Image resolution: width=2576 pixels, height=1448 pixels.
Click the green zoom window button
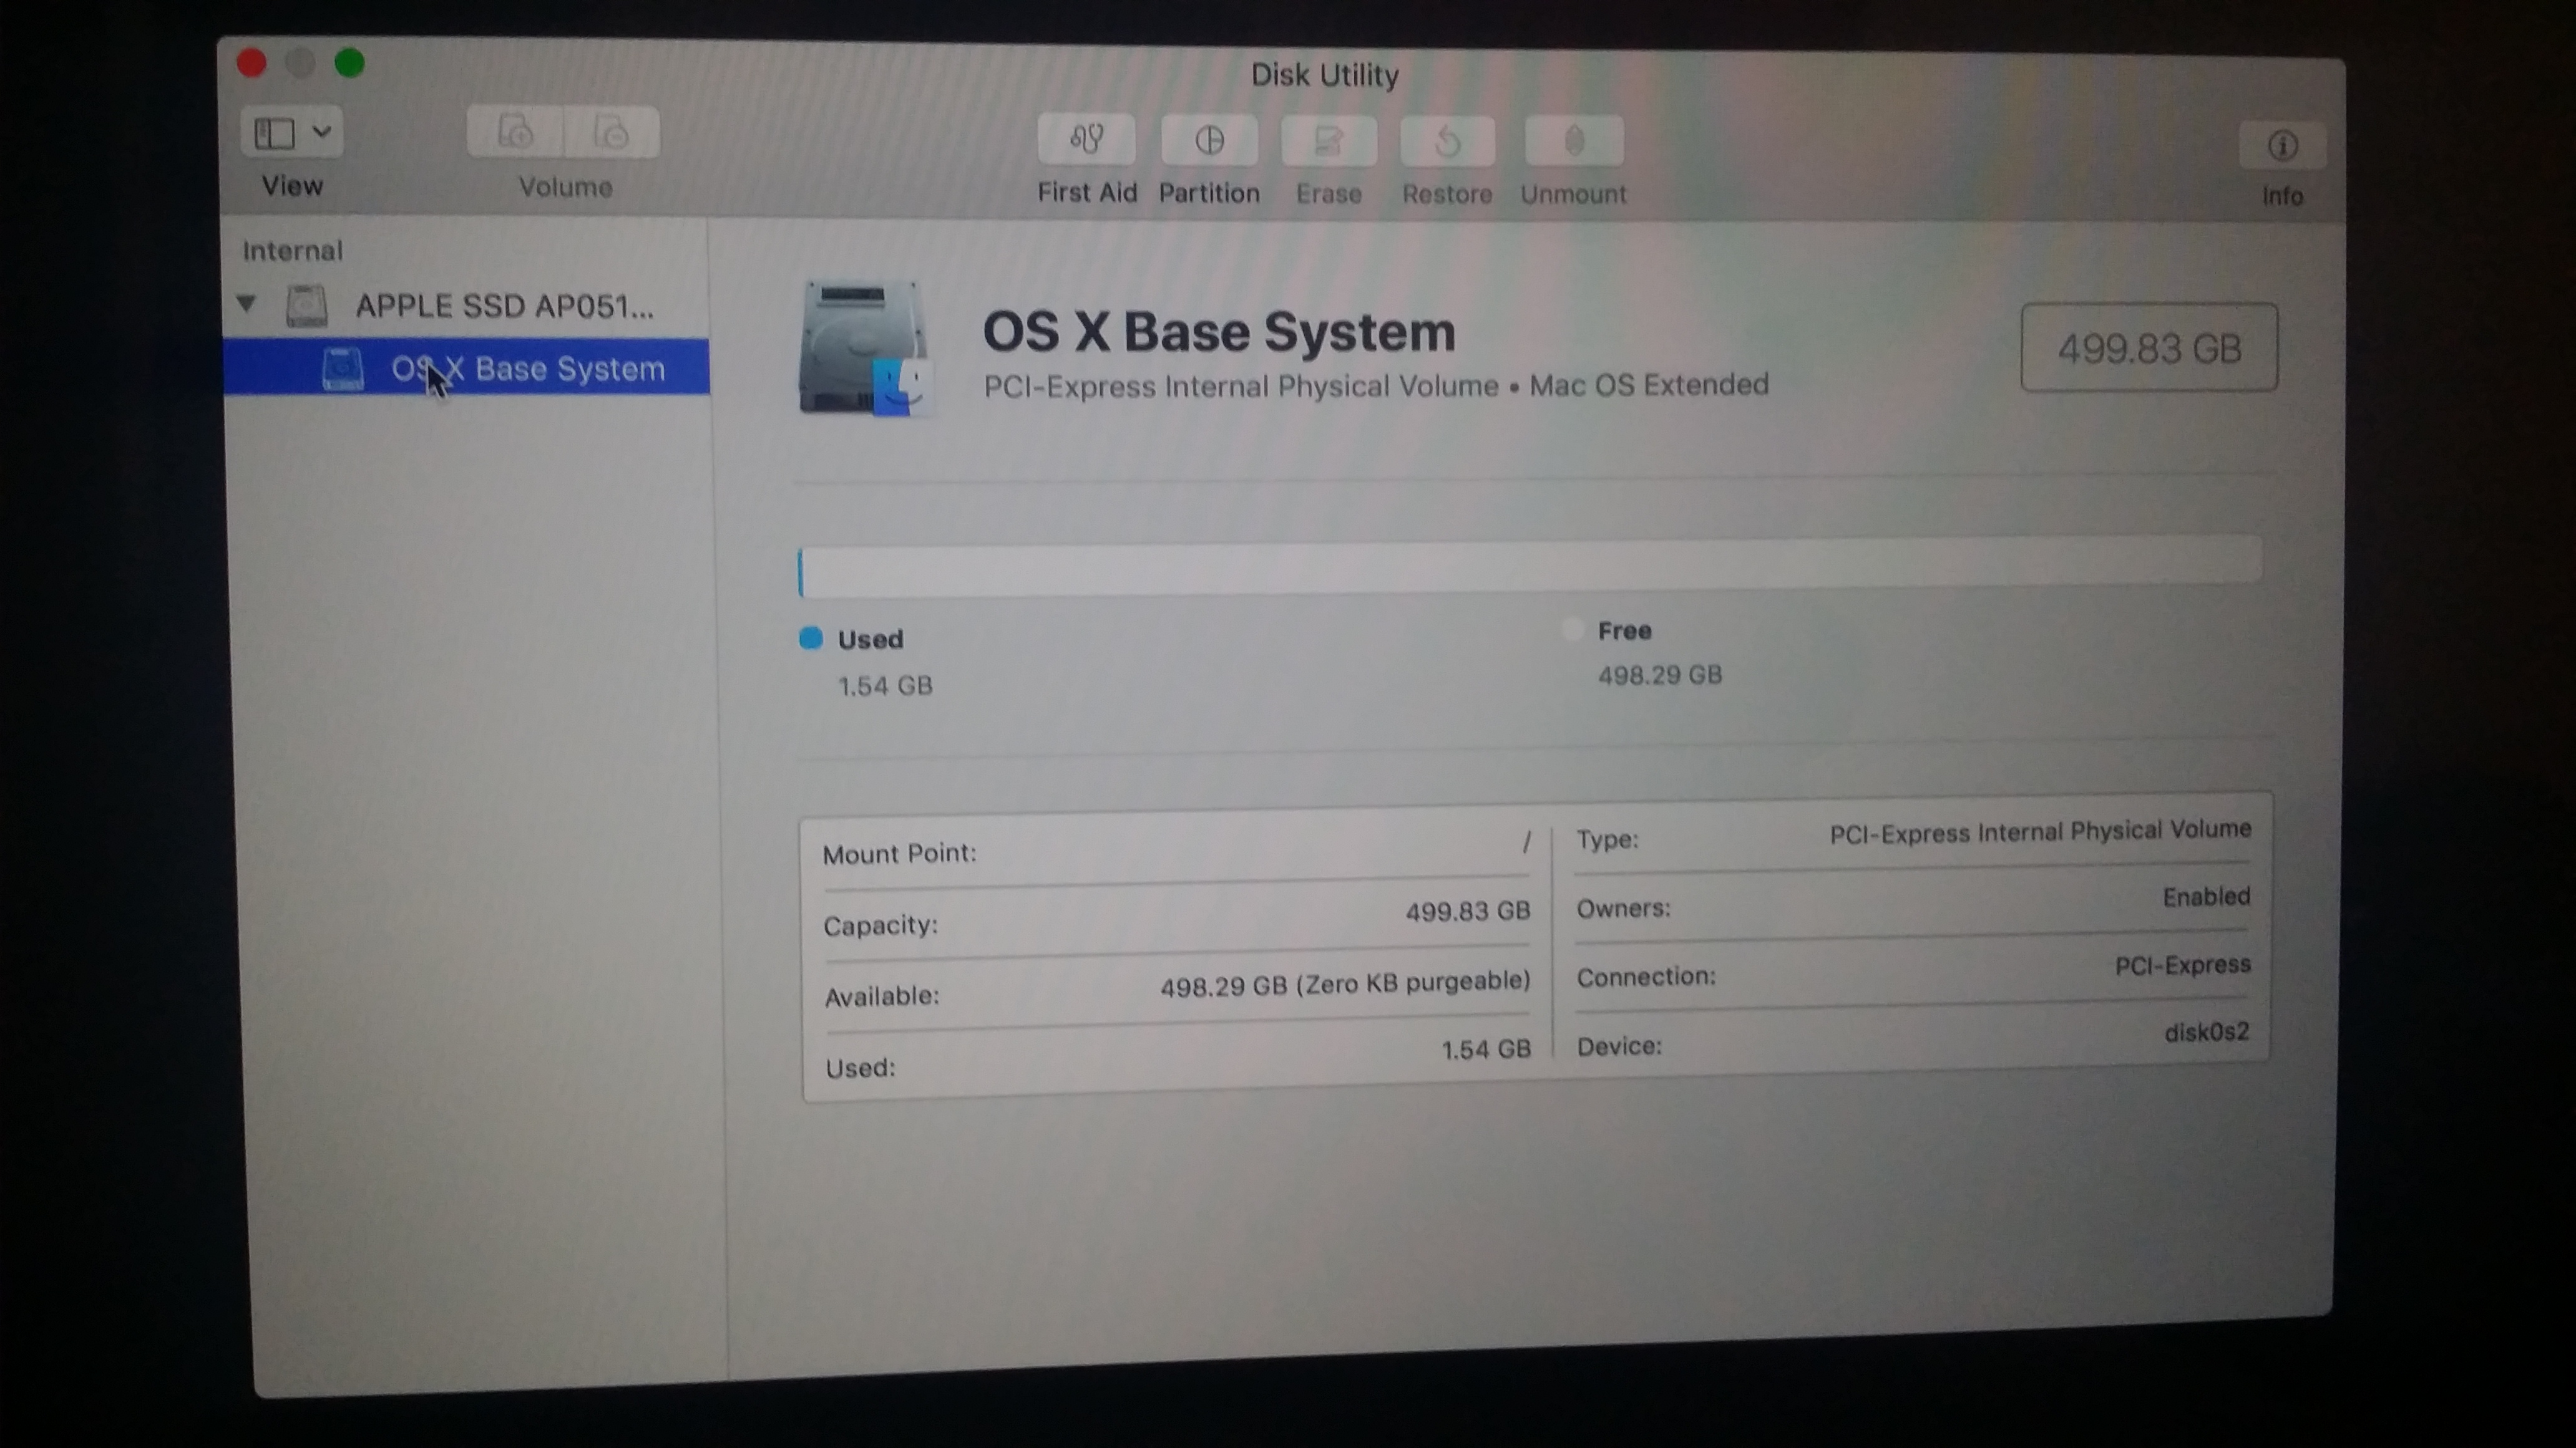[x=349, y=63]
